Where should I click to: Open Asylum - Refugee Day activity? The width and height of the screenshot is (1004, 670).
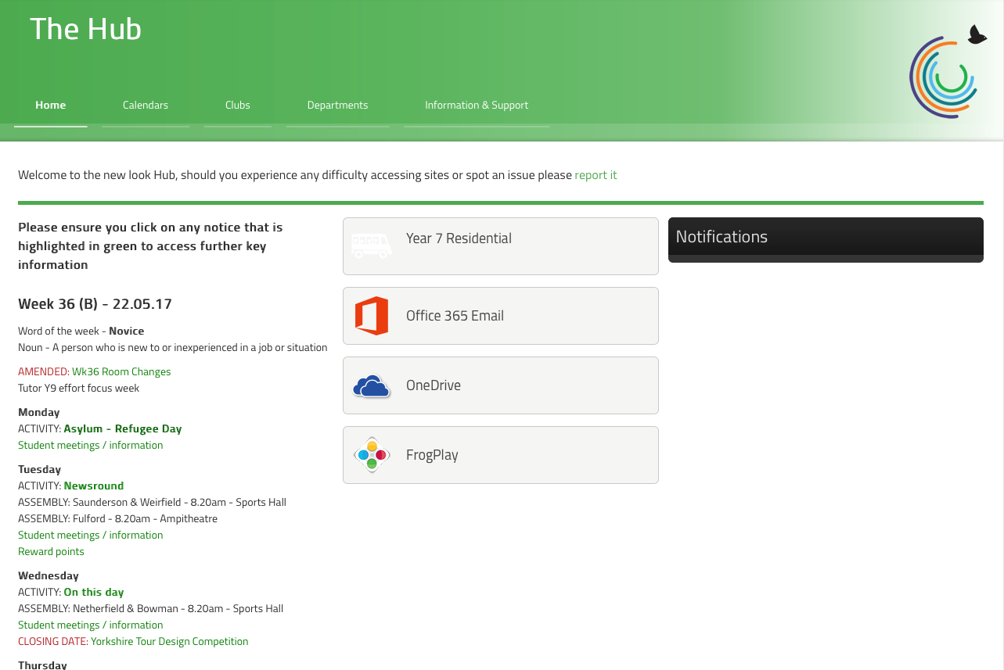pyautogui.click(x=123, y=429)
